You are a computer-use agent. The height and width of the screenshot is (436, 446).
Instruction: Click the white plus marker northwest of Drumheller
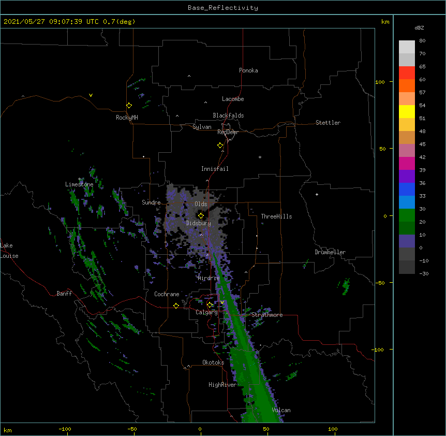pos(317,194)
